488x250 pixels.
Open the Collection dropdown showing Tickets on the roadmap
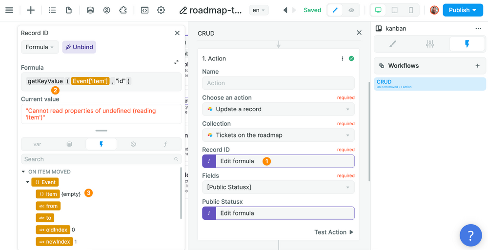[278, 135]
